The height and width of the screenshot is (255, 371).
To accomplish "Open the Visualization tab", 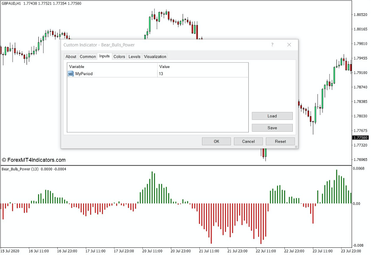I will point(155,56).
